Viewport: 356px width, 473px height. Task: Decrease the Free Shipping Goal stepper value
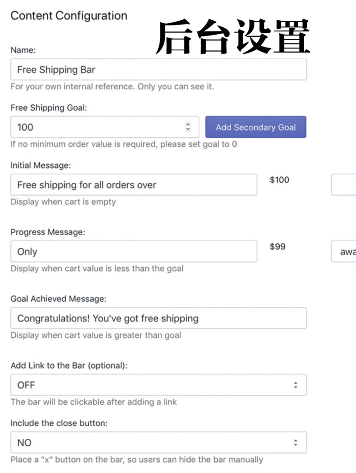[188, 130]
